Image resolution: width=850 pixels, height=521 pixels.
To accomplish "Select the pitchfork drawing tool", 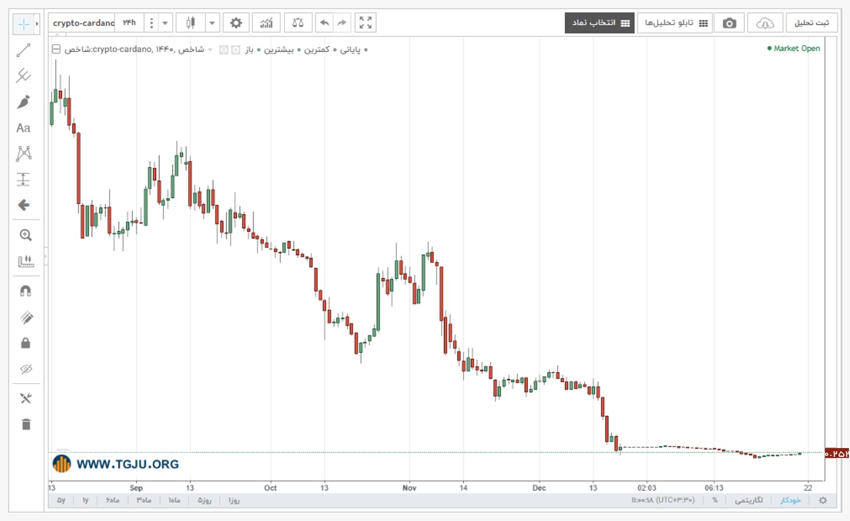I will click(23, 76).
